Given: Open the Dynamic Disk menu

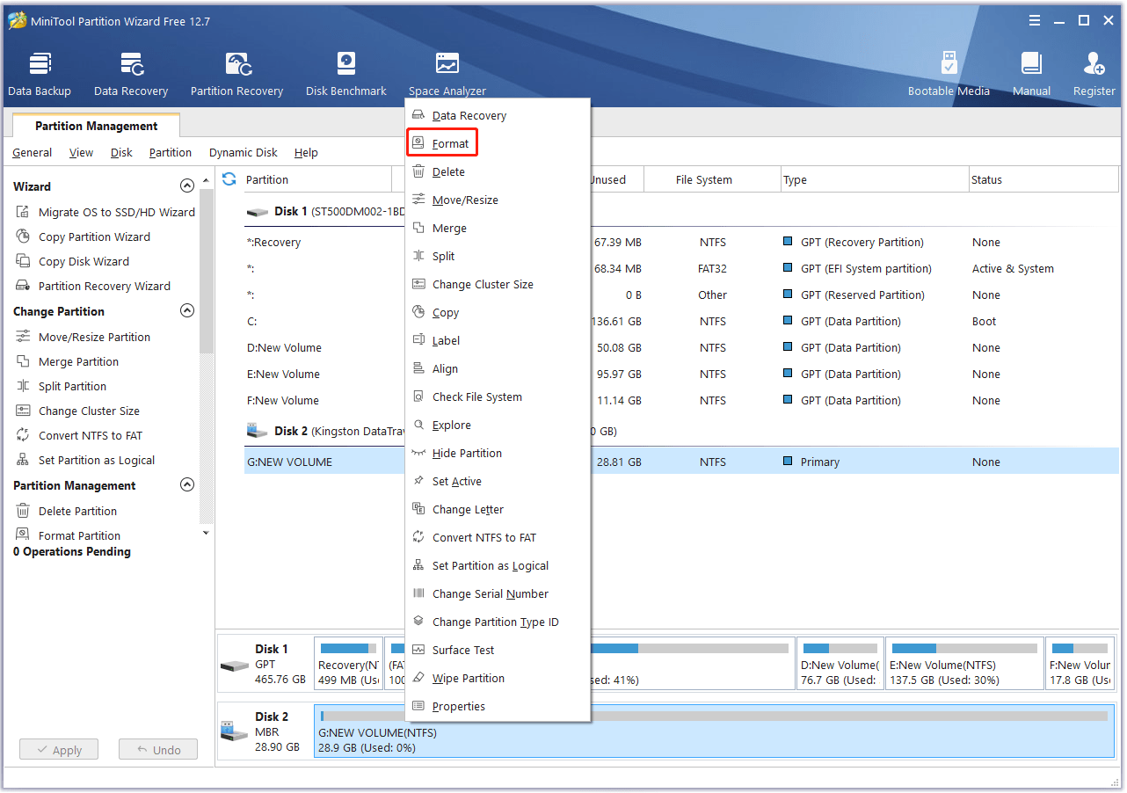Looking at the screenshot, I should click(x=243, y=152).
